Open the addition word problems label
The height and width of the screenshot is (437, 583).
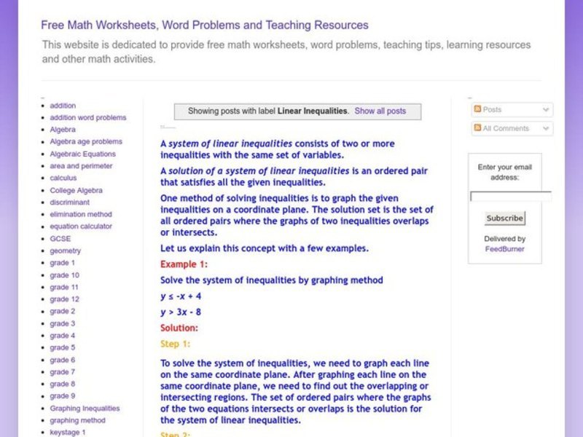[87, 117]
